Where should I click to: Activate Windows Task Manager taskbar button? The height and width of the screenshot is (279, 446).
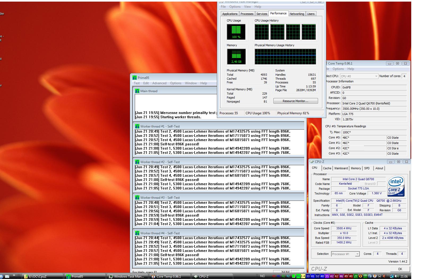point(127,276)
